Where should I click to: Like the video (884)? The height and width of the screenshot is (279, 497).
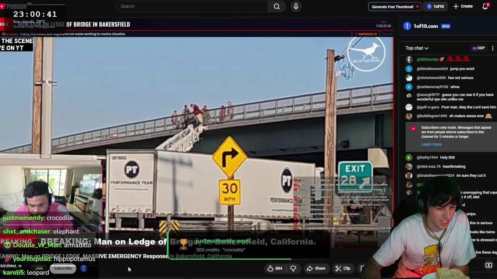[275, 268]
